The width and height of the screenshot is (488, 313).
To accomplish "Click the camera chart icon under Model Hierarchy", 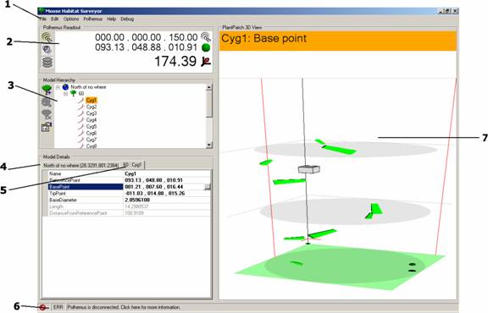I will pyautogui.click(x=47, y=127).
